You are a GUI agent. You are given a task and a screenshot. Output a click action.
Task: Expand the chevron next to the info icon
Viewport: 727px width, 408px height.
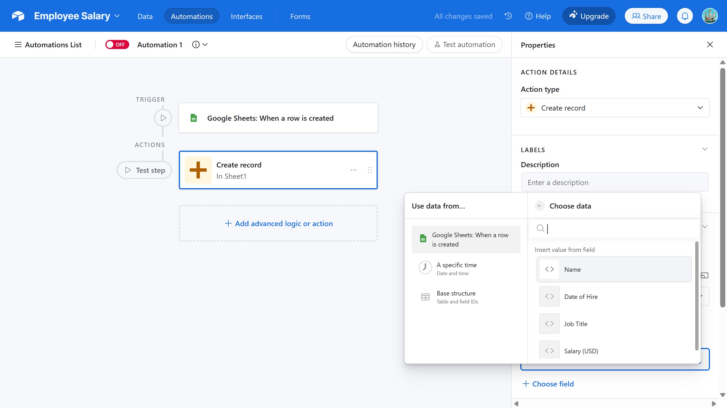[205, 44]
